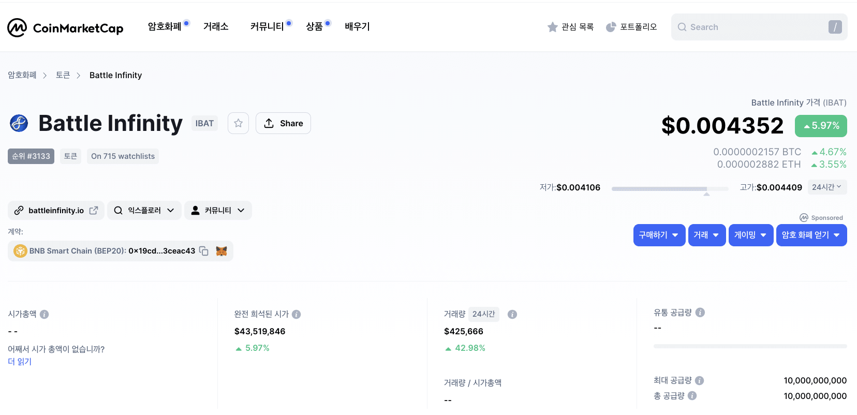Click the CoinMarketCap logo
The width and height of the screenshot is (857, 415).
(x=65, y=27)
